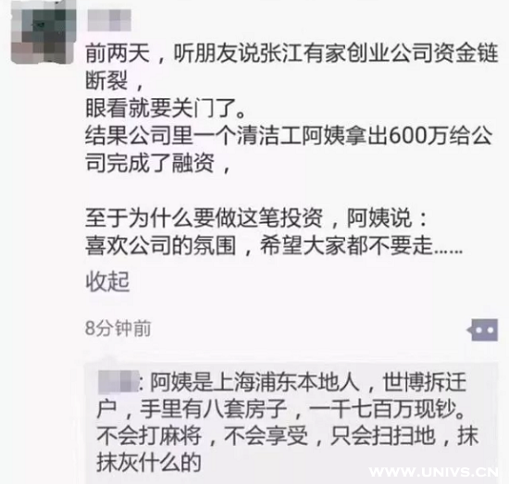Tap the line starting 喜欢公司的氛围
509x484 pixels.
click(274, 245)
